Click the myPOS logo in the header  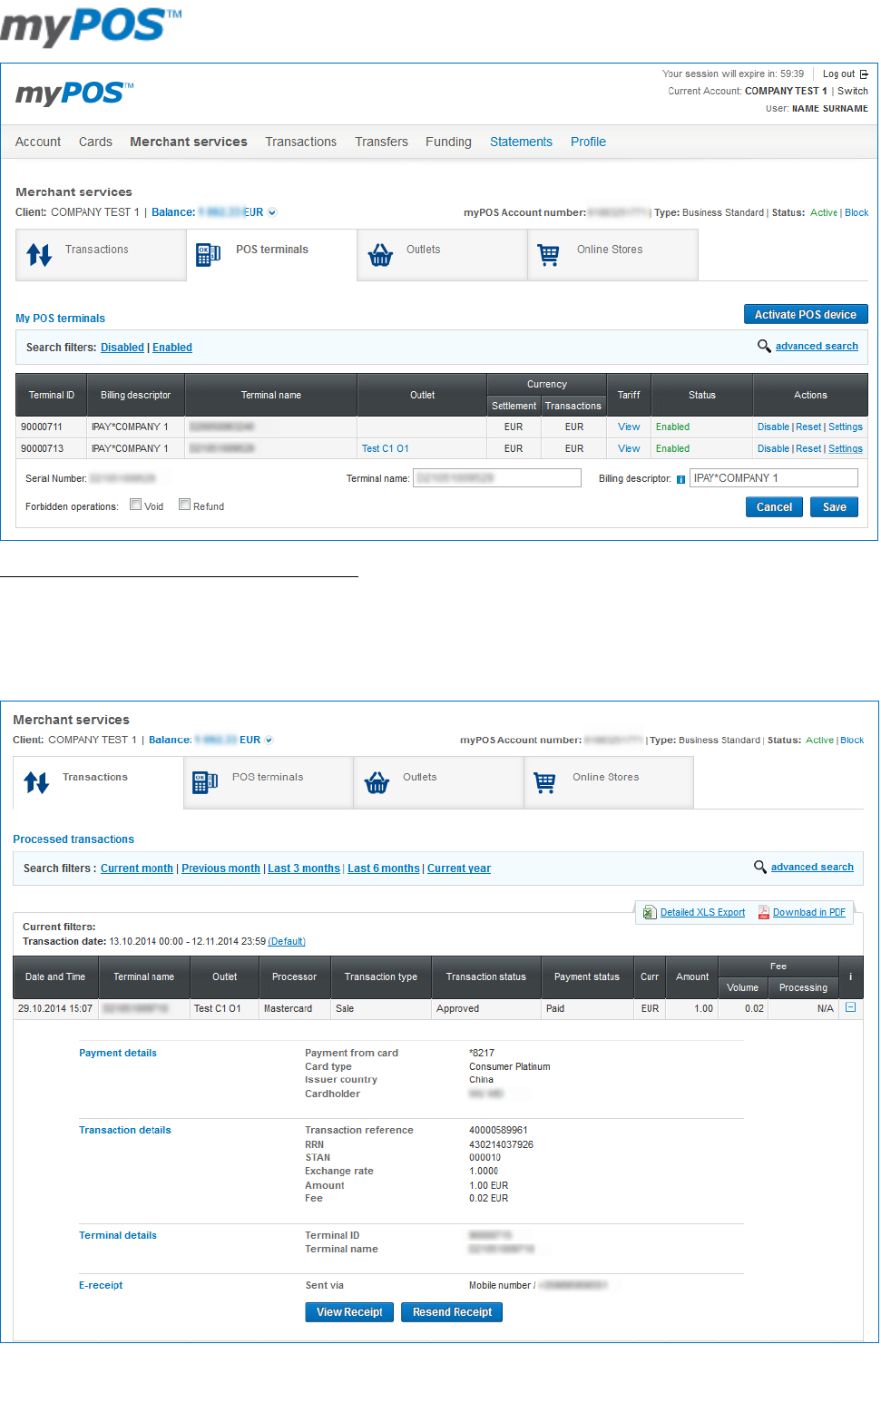(x=74, y=93)
